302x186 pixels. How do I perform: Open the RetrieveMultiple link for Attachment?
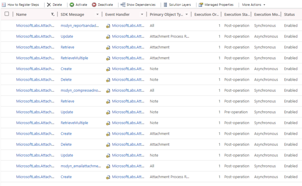[x=74, y=58]
